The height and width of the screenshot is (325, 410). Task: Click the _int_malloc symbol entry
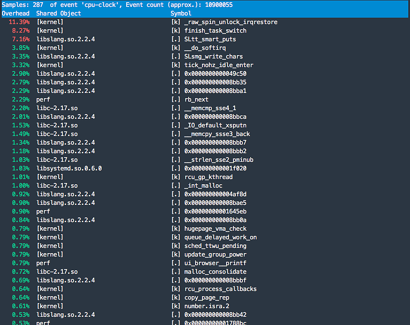(203, 186)
